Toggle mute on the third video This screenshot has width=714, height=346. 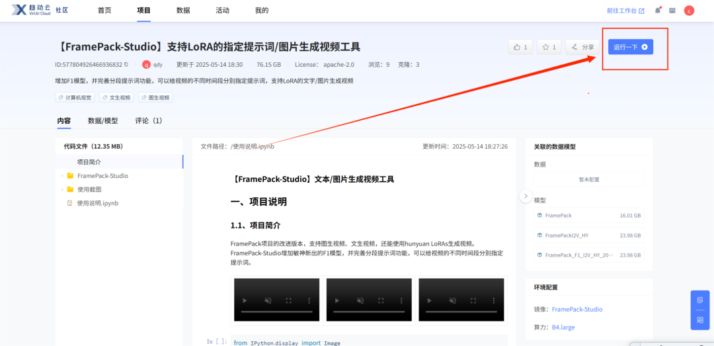(x=453, y=301)
